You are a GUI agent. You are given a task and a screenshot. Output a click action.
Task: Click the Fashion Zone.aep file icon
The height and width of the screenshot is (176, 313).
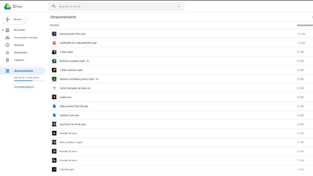point(54,115)
